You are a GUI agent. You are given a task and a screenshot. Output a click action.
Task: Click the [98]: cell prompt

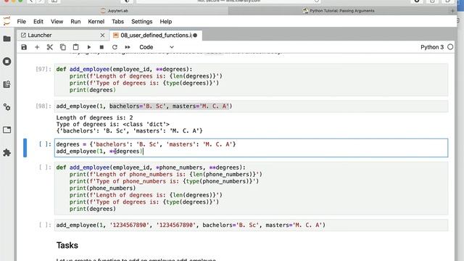point(43,106)
